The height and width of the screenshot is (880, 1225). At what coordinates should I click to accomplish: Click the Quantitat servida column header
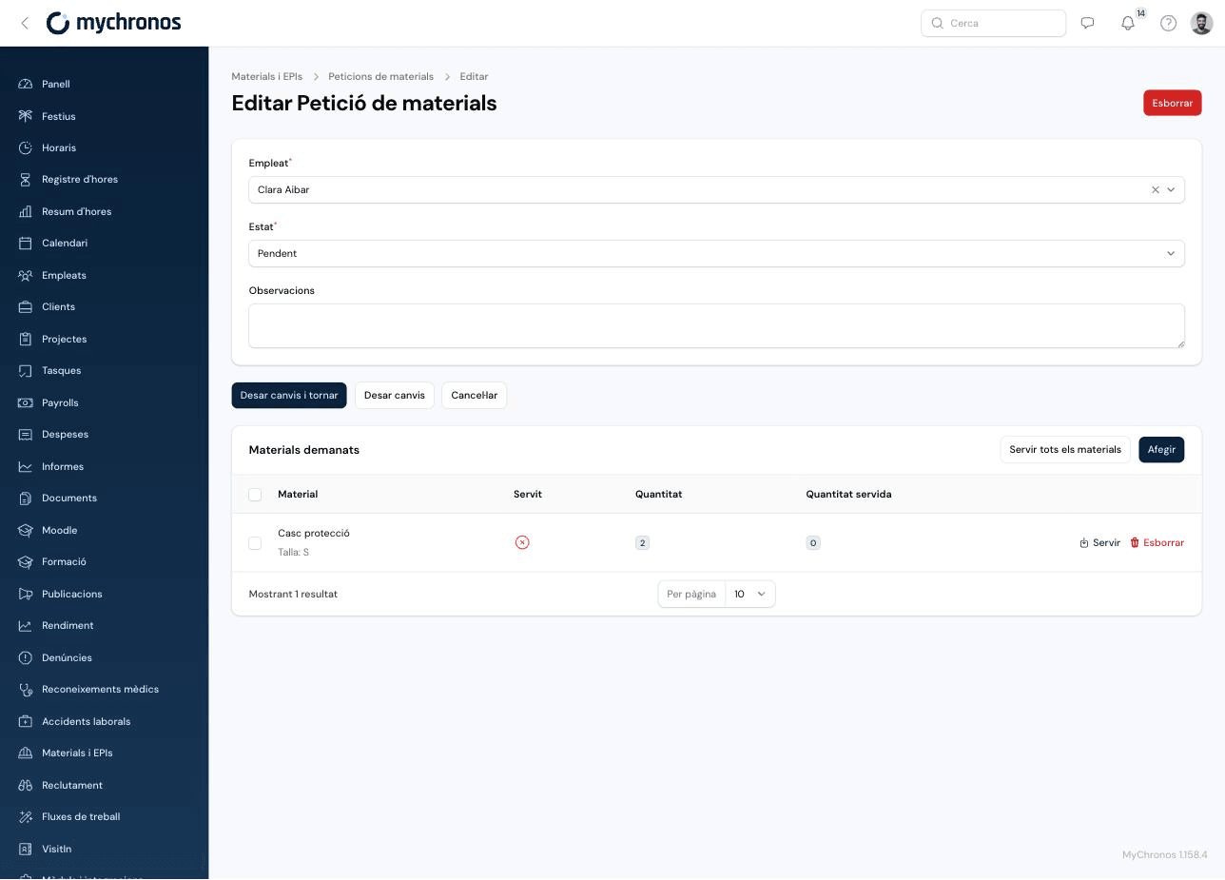click(848, 494)
